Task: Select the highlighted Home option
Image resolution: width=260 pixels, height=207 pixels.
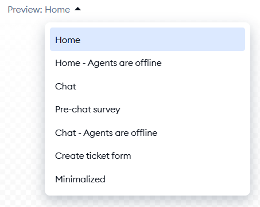Action: tap(148, 40)
